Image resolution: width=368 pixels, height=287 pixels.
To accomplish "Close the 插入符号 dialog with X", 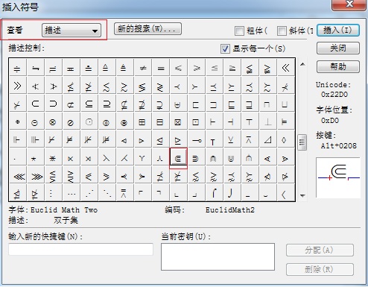I will point(349,4).
